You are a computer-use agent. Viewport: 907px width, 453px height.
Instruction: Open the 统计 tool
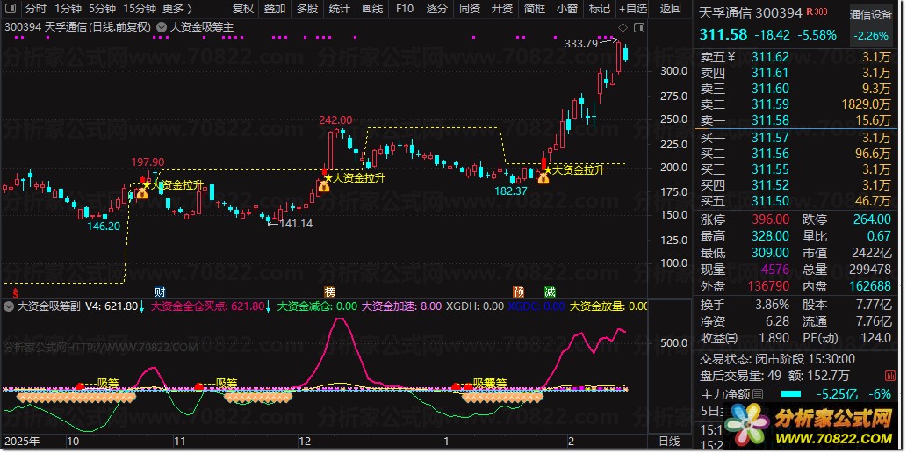coord(340,9)
